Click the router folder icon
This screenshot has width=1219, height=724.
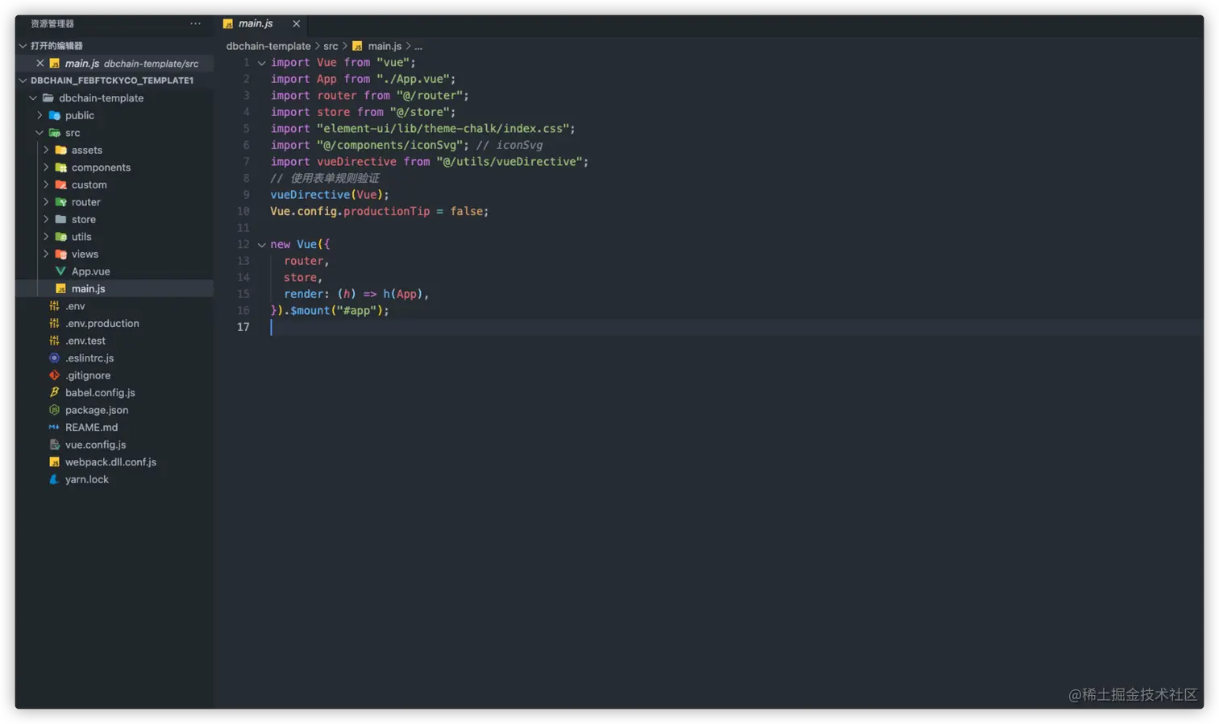60,202
